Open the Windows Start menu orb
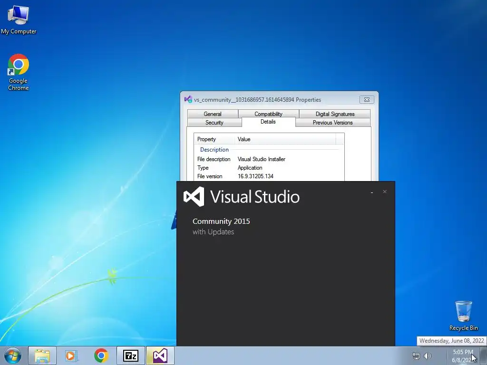This screenshot has width=487, height=365. pyautogui.click(x=13, y=355)
